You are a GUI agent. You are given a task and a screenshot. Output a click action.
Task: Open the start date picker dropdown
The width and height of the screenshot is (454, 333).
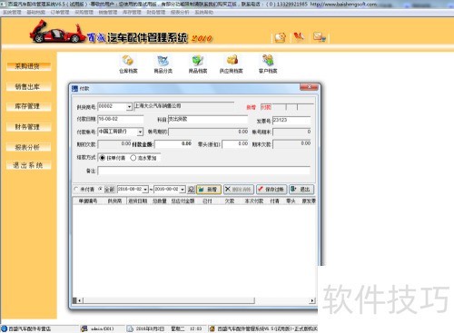(145, 190)
